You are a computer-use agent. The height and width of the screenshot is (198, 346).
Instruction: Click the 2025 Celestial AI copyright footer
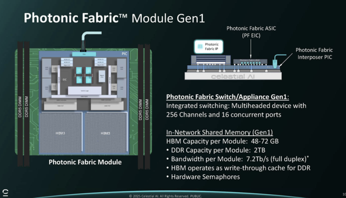[165, 196]
